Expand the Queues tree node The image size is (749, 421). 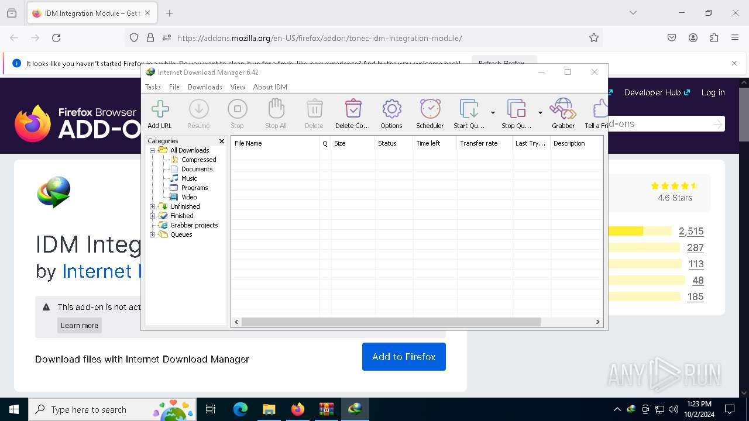[153, 234]
